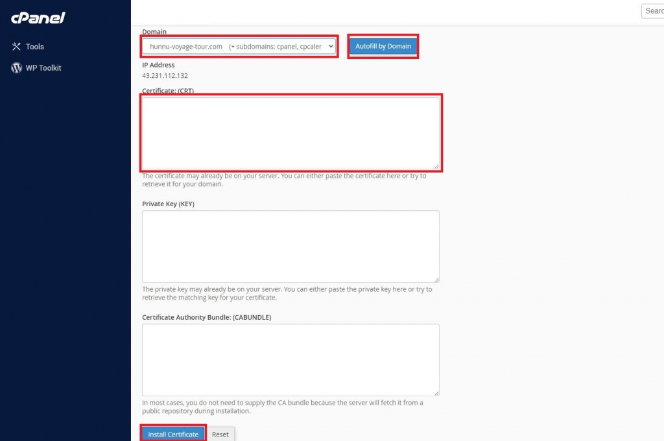Screen dimensions: 664x441
Task: Click the IP Address label
Action: click(x=158, y=65)
